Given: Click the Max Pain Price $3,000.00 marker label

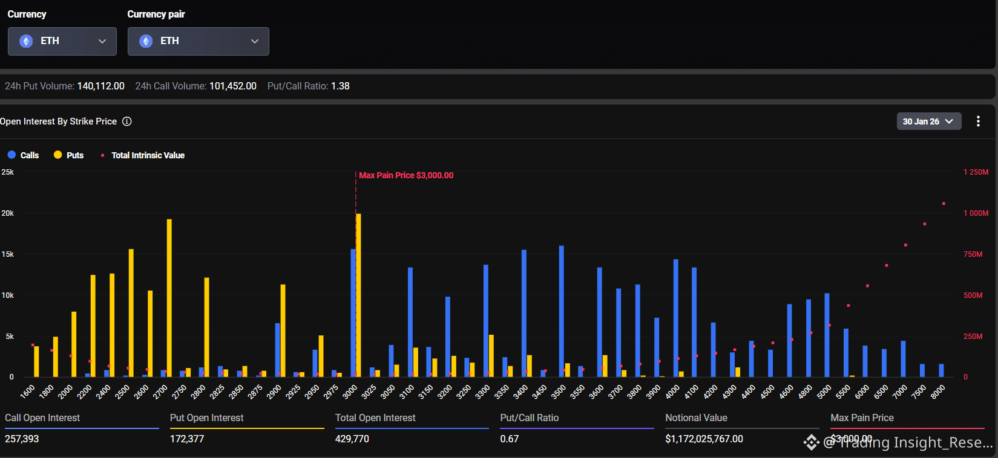Looking at the screenshot, I should (x=406, y=175).
